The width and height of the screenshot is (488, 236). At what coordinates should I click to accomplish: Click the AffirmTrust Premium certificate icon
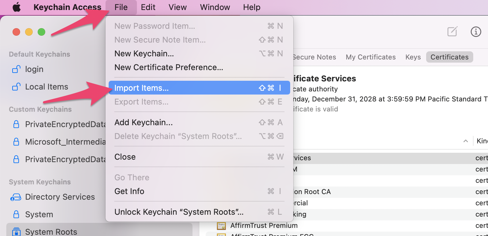tap(221, 226)
